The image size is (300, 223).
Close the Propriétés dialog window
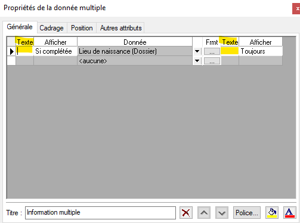click(296, 9)
